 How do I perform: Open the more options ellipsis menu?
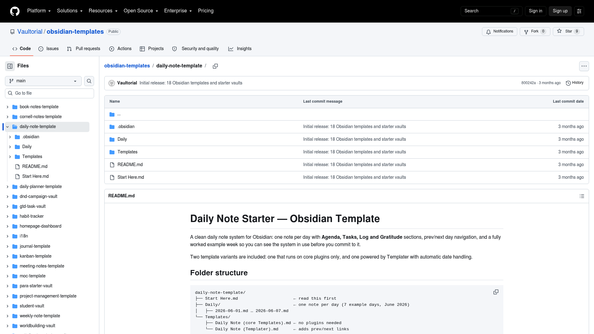tap(584, 66)
